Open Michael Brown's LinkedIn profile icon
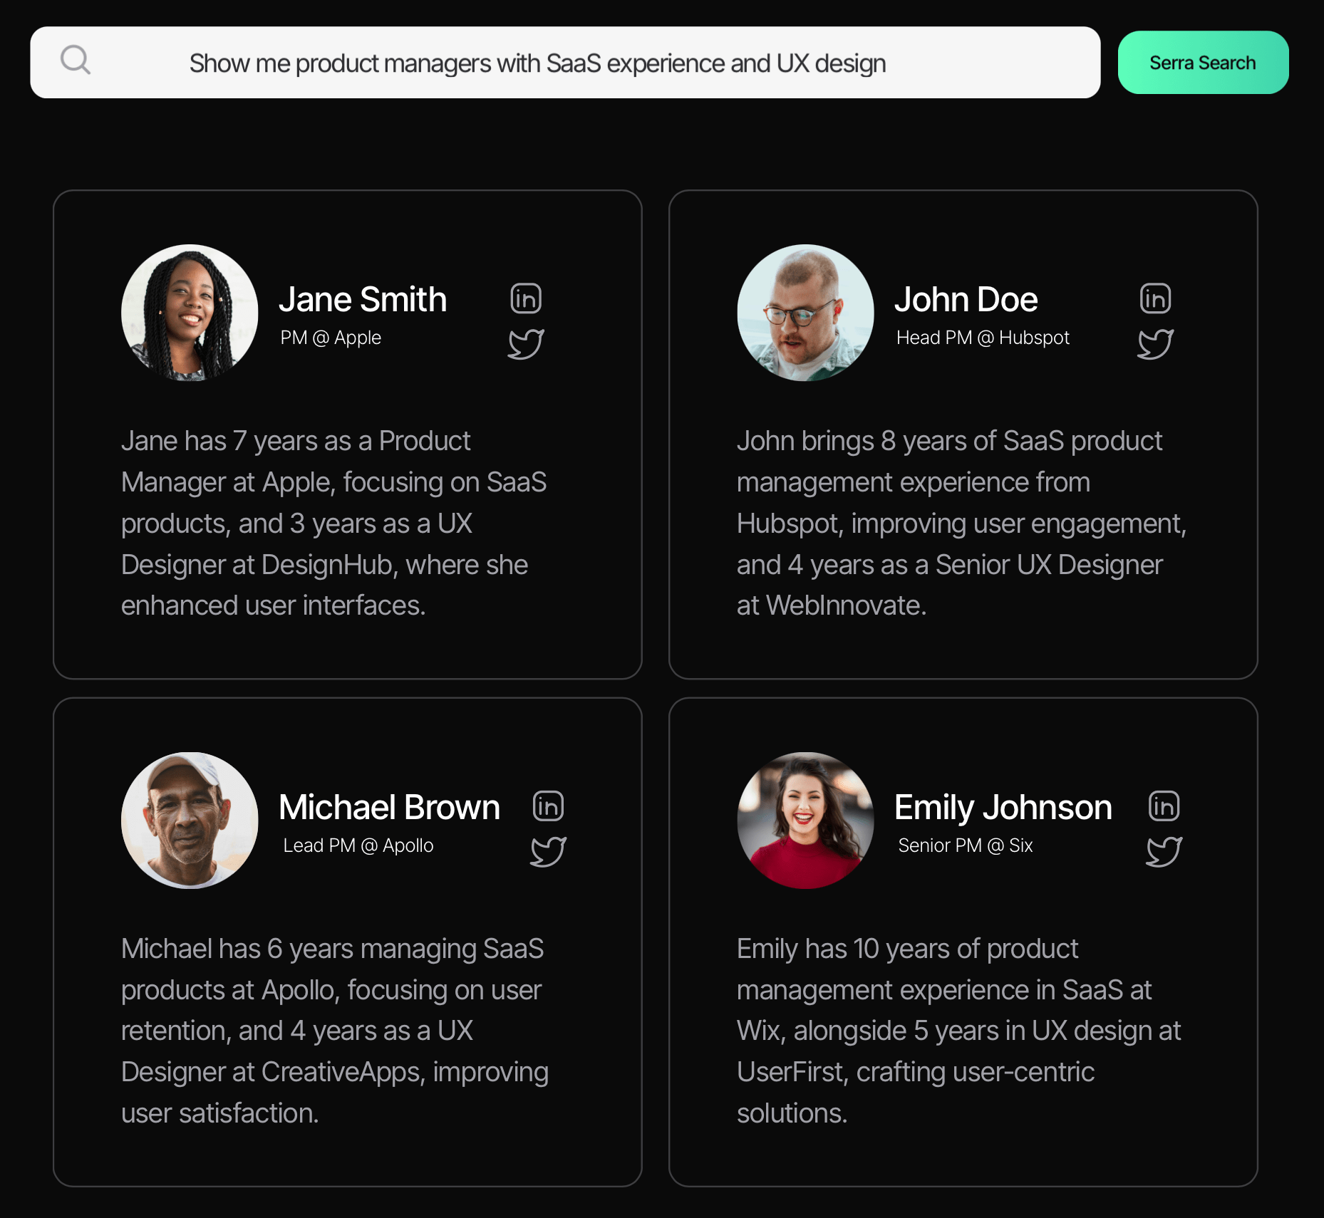 [x=548, y=806]
